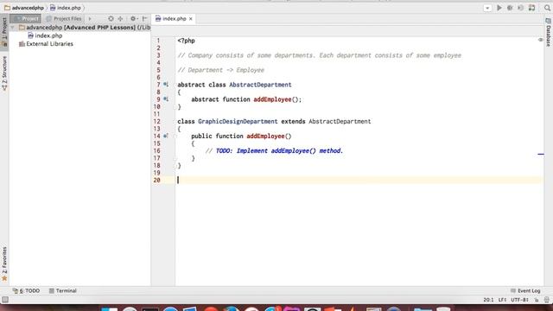
Task: Click the TODO comment on line 16
Action: (274, 151)
